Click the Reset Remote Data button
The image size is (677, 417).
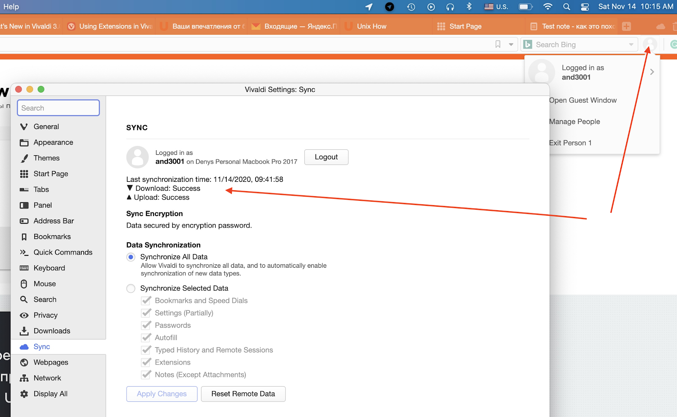tap(243, 394)
